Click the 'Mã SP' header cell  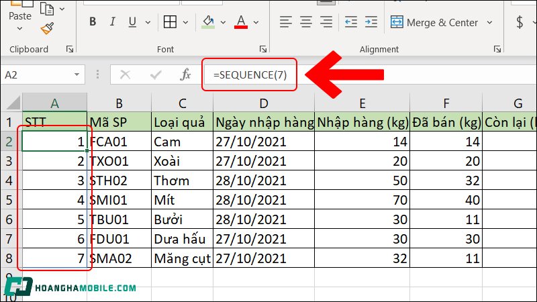click(x=119, y=122)
